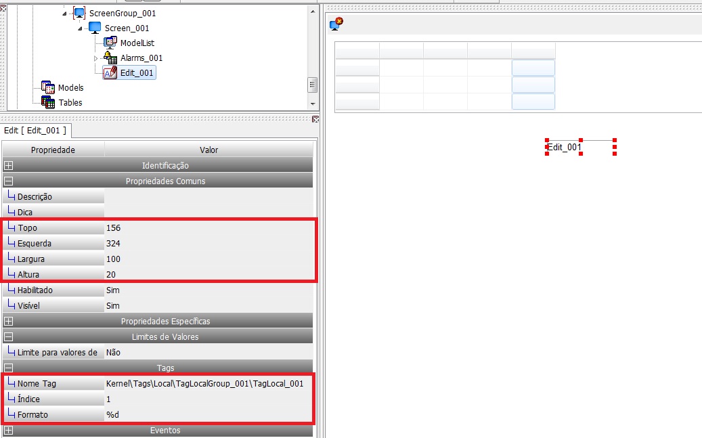Expand the Eventos section
Image resolution: width=702 pixels, height=438 pixels.
coord(9,431)
